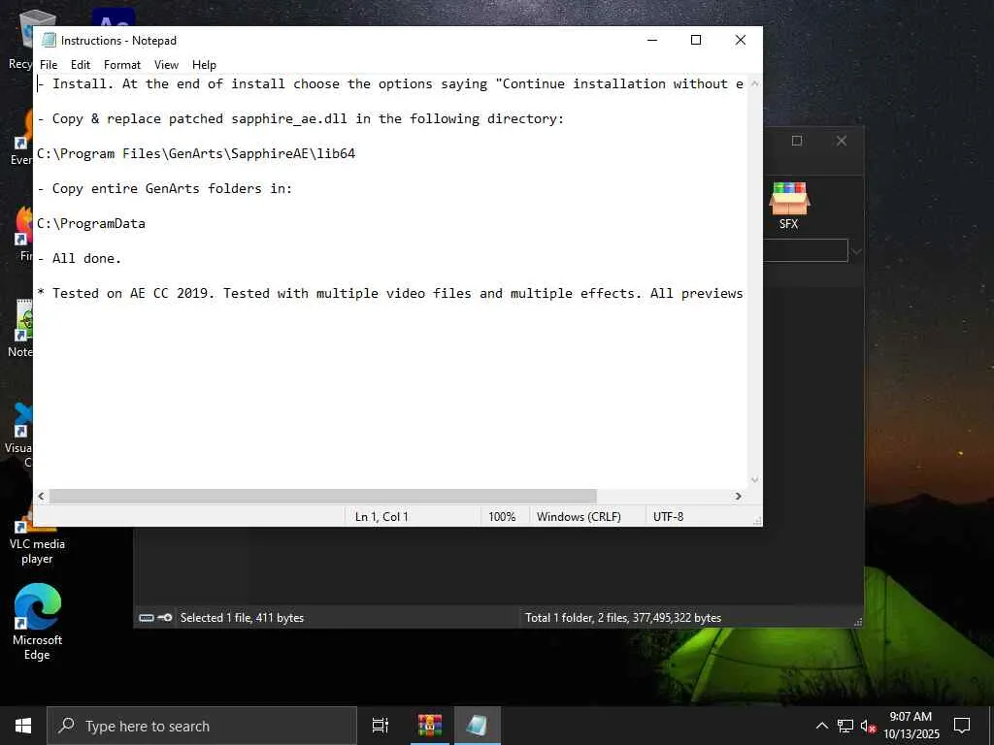Click the 'Copy entire GenArts folders in:' line
This screenshot has width=994, height=745.
coord(165,188)
